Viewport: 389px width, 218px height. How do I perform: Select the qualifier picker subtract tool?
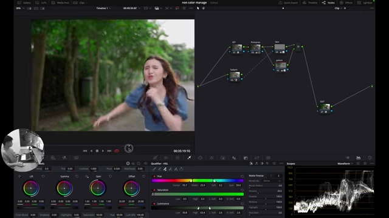[159, 169]
